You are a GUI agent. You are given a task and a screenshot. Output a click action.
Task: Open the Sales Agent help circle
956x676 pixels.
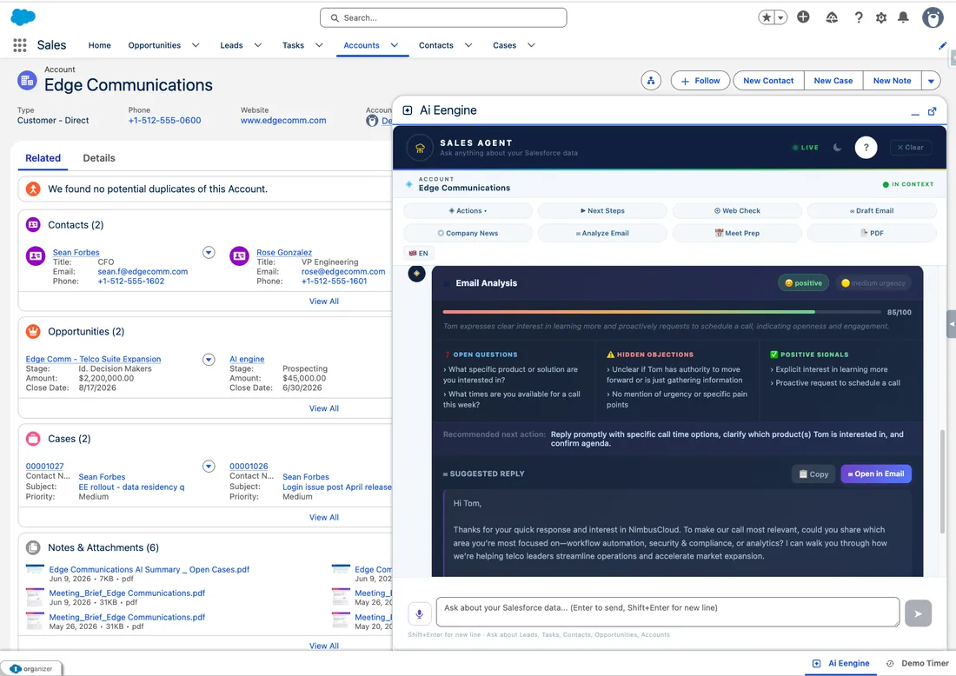click(x=866, y=147)
